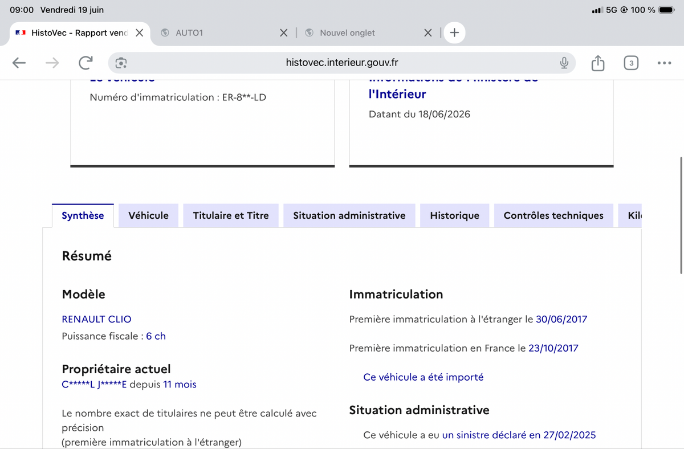Add a new tab with the plus button
This screenshot has width=684, height=449.
(x=454, y=32)
